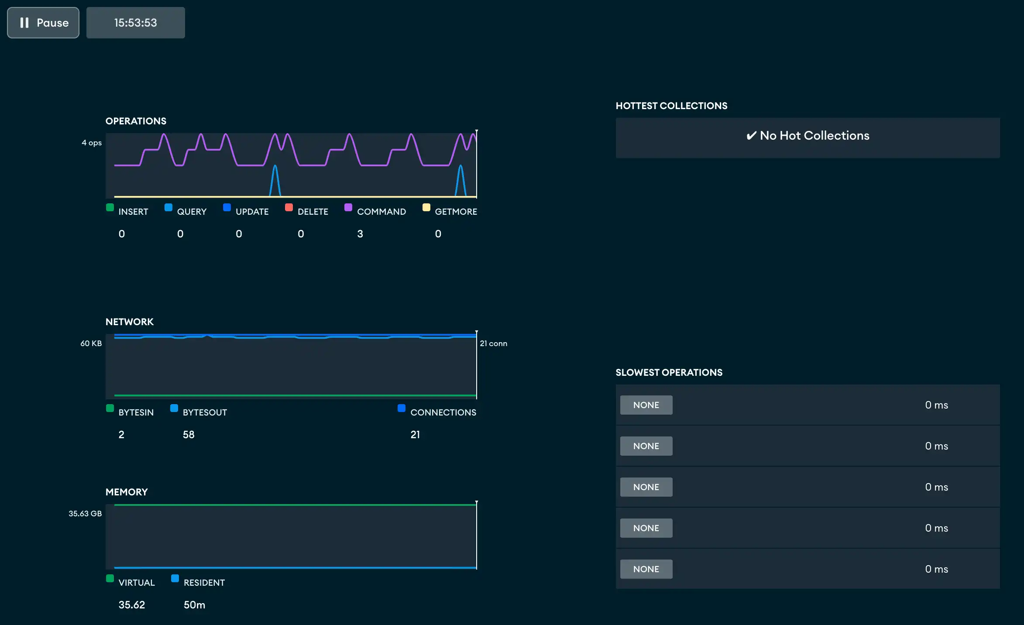Click the first NONE entry under Slowest Operations
The height and width of the screenshot is (625, 1024).
(x=646, y=405)
